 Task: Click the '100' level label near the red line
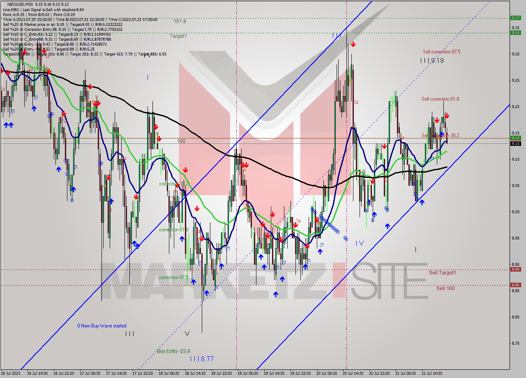[x=181, y=141]
